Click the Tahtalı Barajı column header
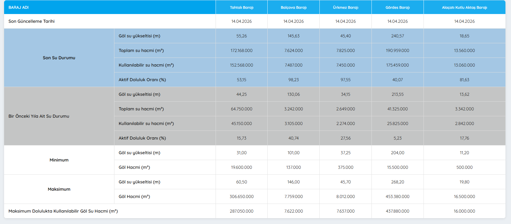Viewport: 511px width, 224px height. [x=241, y=7]
